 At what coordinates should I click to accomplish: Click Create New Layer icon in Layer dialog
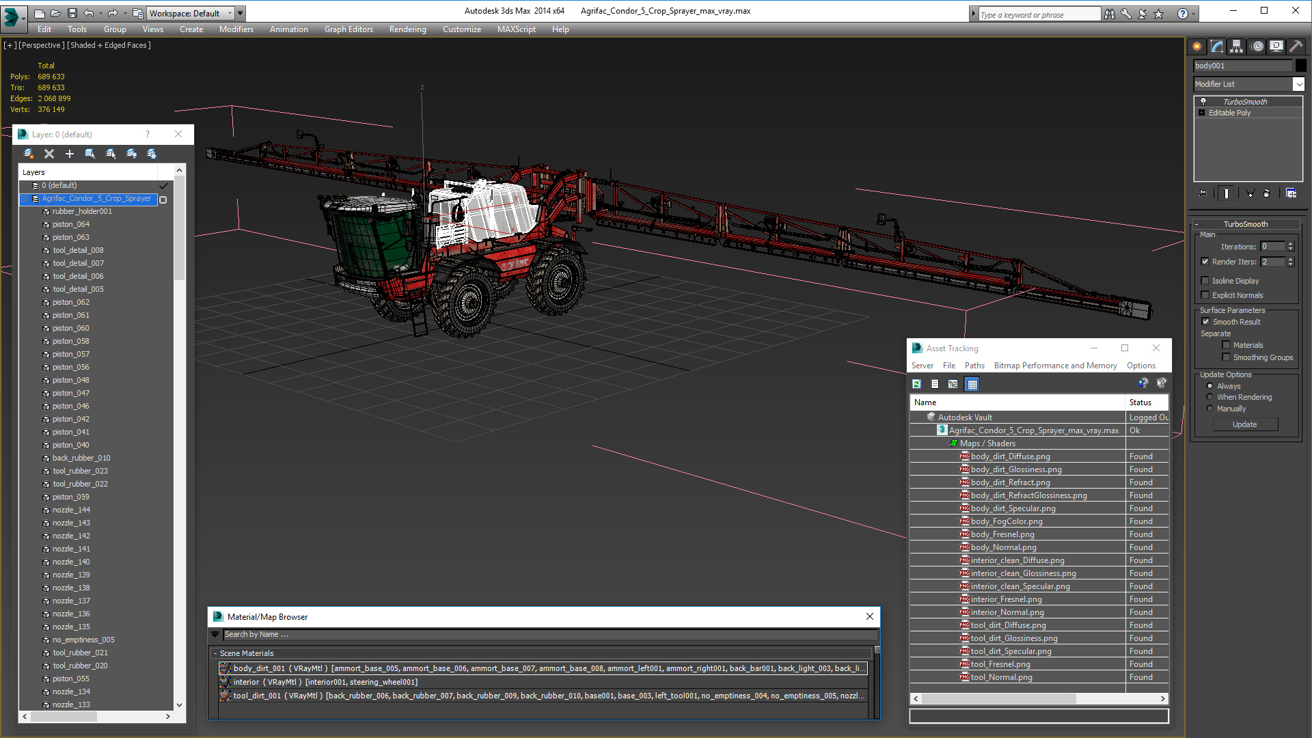(29, 154)
